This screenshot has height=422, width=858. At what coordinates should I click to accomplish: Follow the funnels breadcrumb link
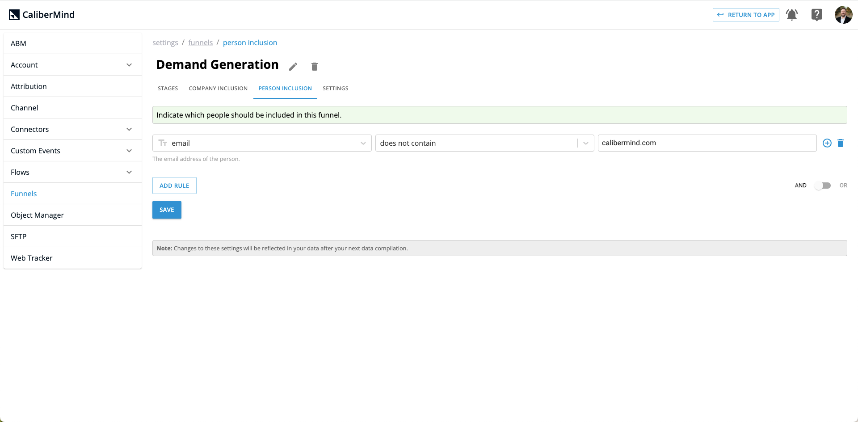tap(201, 42)
